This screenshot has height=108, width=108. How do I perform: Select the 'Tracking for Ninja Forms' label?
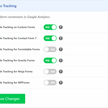(18, 72)
